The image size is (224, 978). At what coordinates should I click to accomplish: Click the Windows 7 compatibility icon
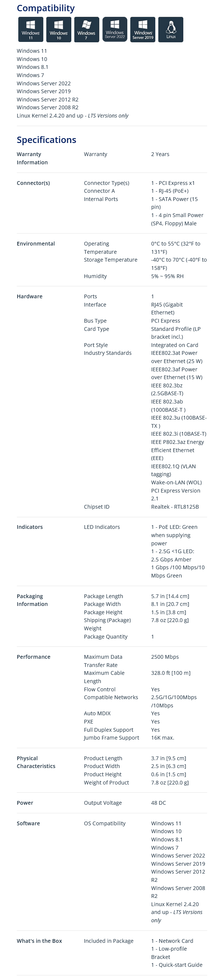point(87,29)
